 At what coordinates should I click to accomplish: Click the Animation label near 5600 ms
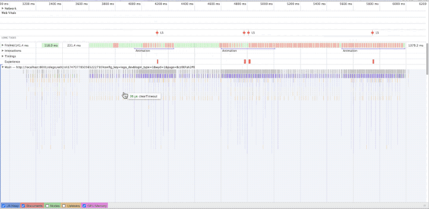tap(350, 51)
